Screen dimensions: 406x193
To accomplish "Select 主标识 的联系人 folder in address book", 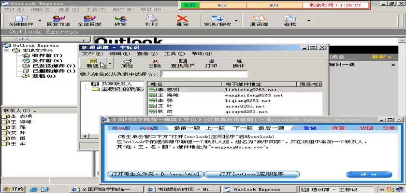I will tap(122, 89).
